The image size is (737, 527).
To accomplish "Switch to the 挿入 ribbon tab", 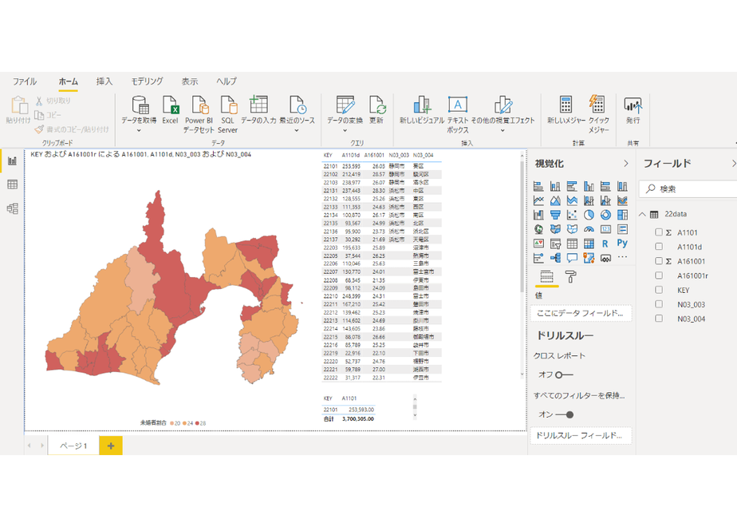I will coord(104,81).
